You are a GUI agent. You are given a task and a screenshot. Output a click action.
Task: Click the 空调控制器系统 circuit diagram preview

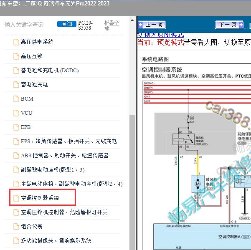point(196,165)
